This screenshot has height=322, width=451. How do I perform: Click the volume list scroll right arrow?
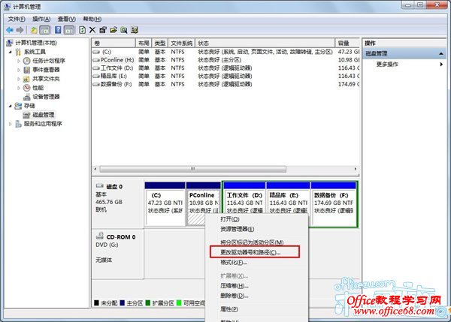356,169
